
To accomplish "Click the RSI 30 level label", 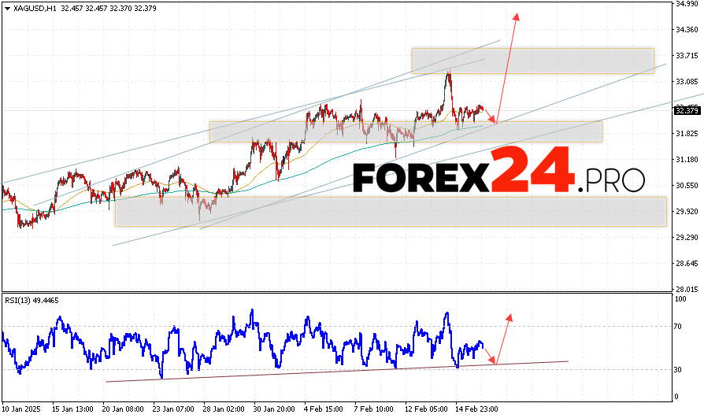I will click(679, 369).
